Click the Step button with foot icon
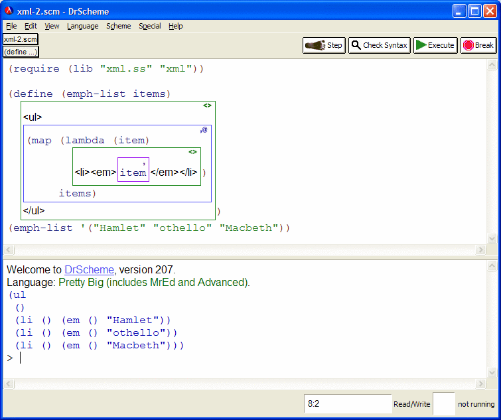The width and height of the screenshot is (501, 420). [x=324, y=45]
